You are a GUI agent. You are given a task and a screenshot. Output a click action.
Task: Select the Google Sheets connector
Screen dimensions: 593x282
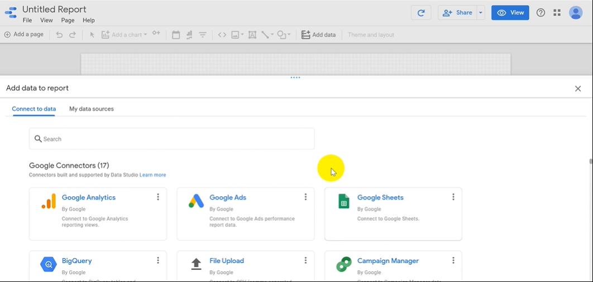[393, 213]
